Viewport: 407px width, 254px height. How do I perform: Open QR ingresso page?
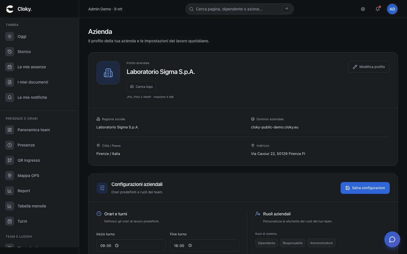pos(39,160)
